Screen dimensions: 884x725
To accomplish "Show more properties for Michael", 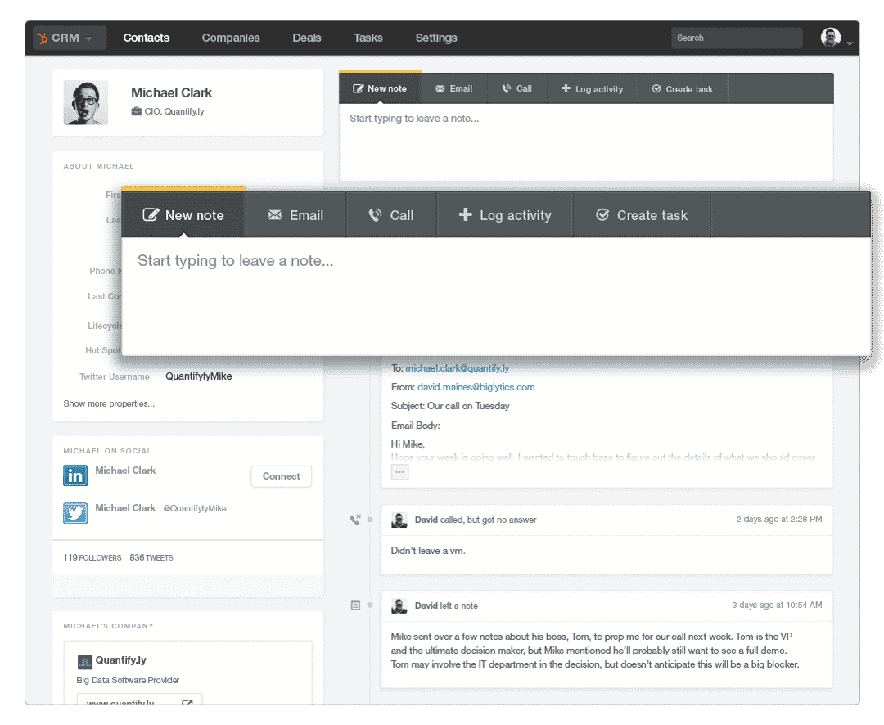I will point(109,403).
